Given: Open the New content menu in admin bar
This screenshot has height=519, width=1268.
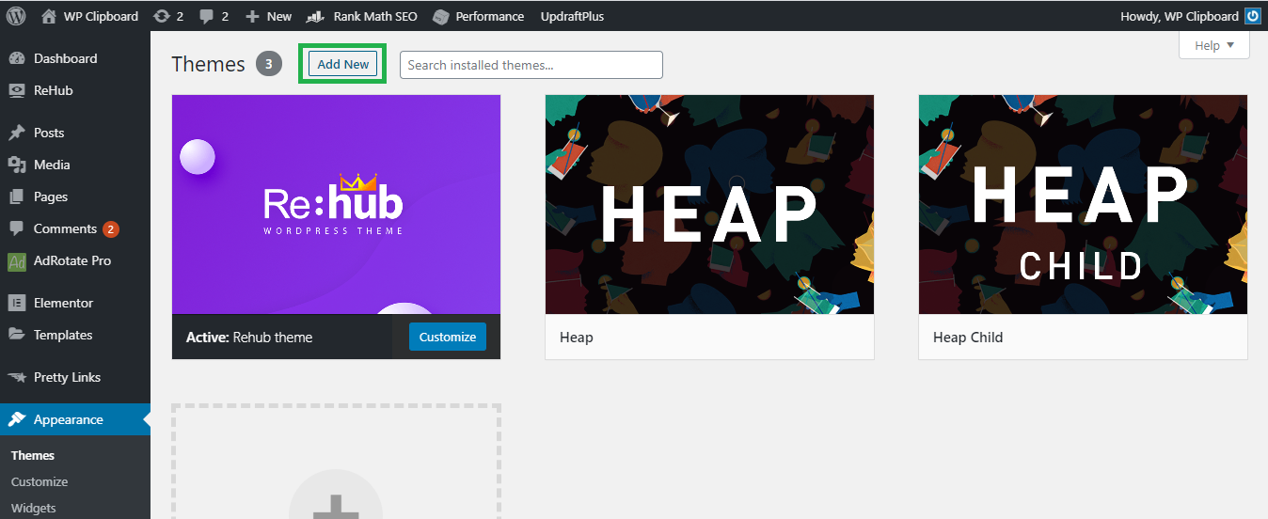Looking at the screenshot, I should [x=269, y=16].
